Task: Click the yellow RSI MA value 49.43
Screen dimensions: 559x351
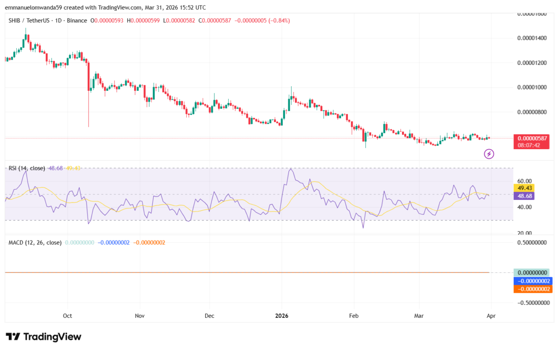Action: click(525, 188)
